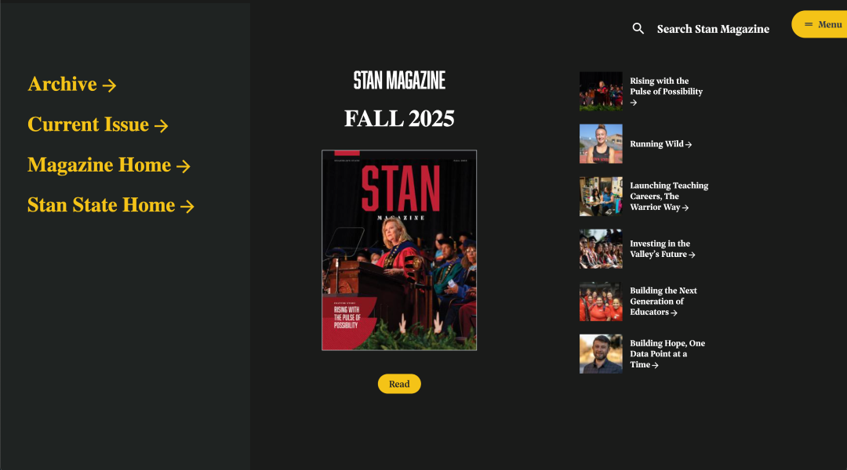This screenshot has width=847, height=470.
Task: Click the bearded man portrait thumbnail
Action: 601,354
